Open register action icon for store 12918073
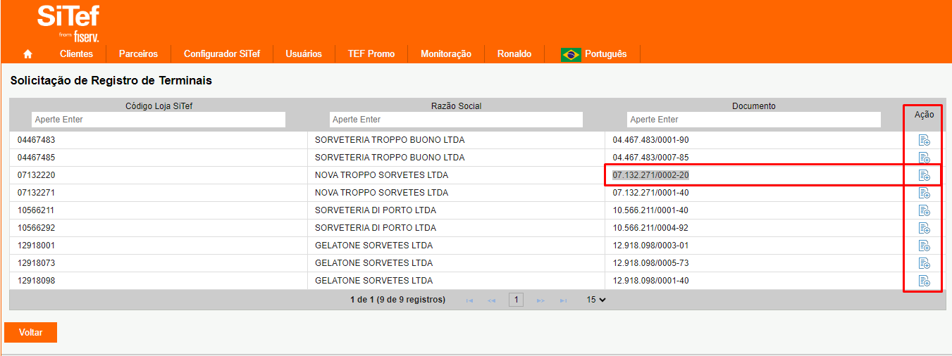This screenshot has height=356, width=952. click(924, 263)
